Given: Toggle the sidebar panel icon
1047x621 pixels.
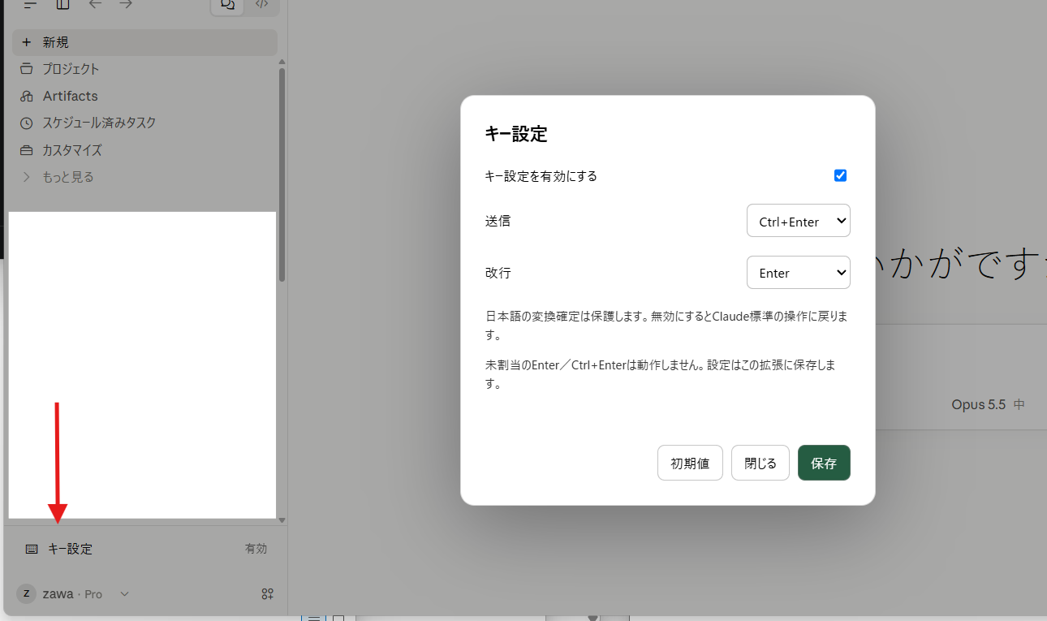Looking at the screenshot, I should pos(62,4).
